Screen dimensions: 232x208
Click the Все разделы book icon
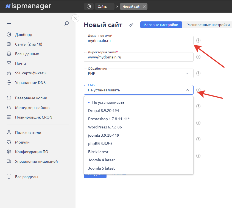(9, 177)
